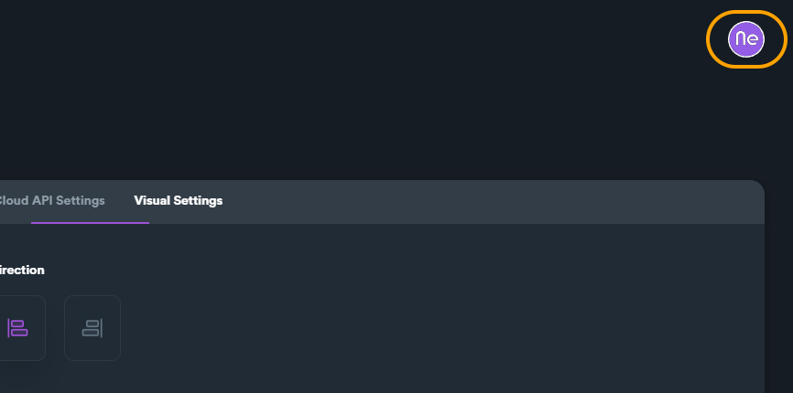Image resolution: width=793 pixels, height=393 pixels.
Task: Open the user profile dropdown at top right
Action: (746, 38)
